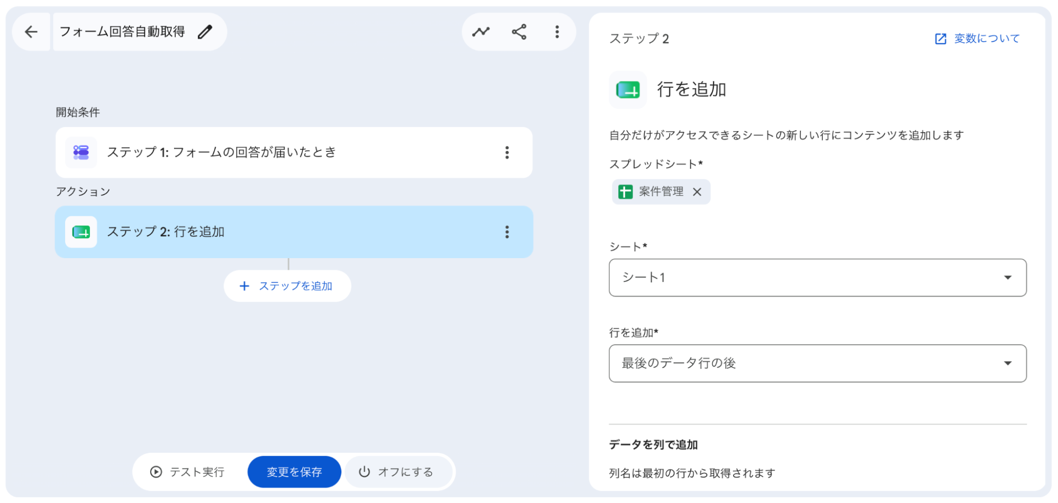This screenshot has width=1058, height=503.
Task: Click the データを列で追加 heading
Action: tap(654, 445)
